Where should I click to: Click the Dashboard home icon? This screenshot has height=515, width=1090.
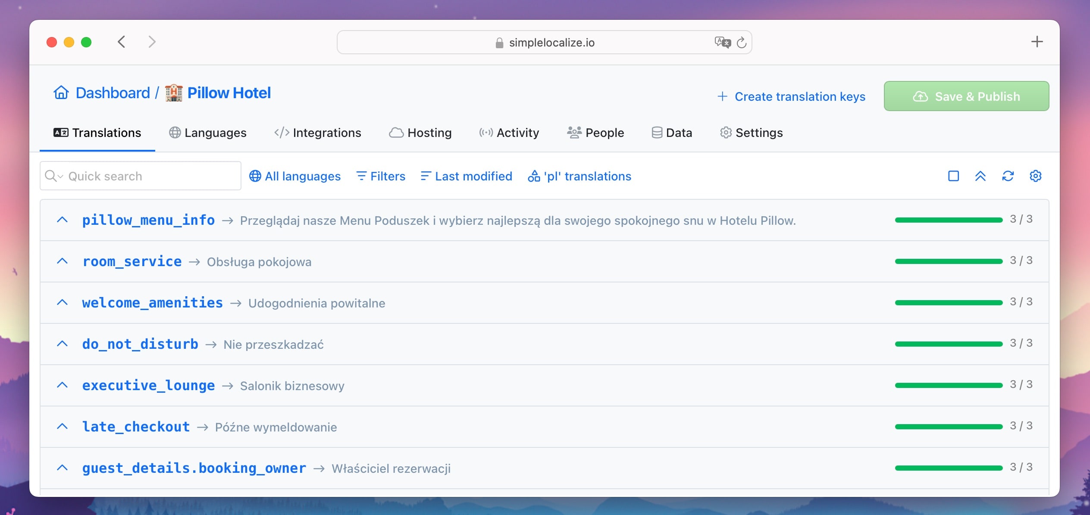[61, 93]
